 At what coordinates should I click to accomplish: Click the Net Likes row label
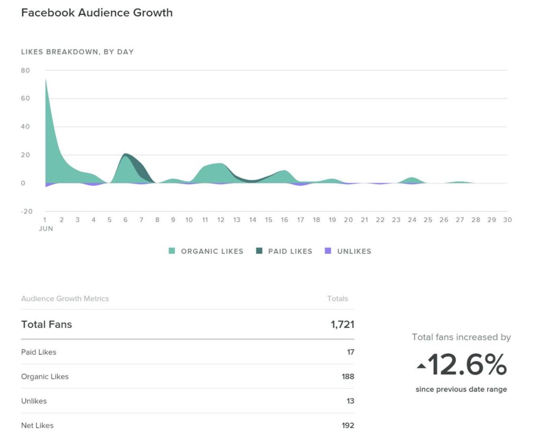[38, 426]
